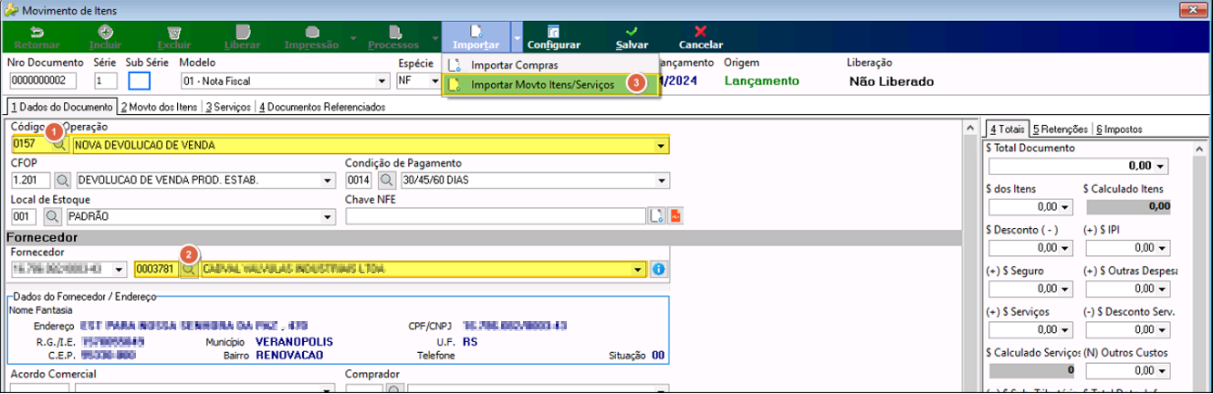Click the totals panel scroll-up arrow
Screen dimensions: 1213x394
[1201, 147]
